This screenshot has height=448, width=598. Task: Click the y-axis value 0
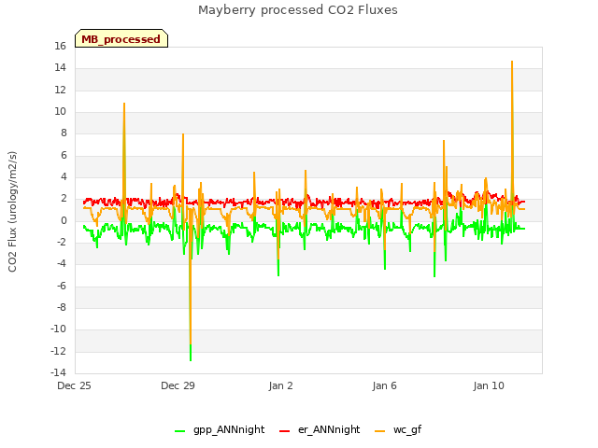[64, 220]
